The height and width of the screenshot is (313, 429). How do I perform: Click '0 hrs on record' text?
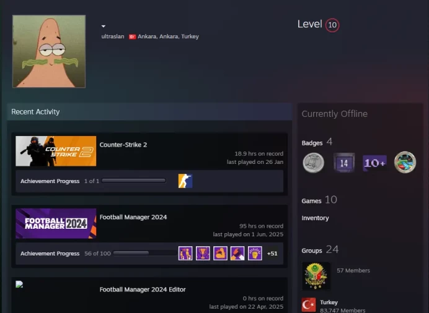pos(263,299)
